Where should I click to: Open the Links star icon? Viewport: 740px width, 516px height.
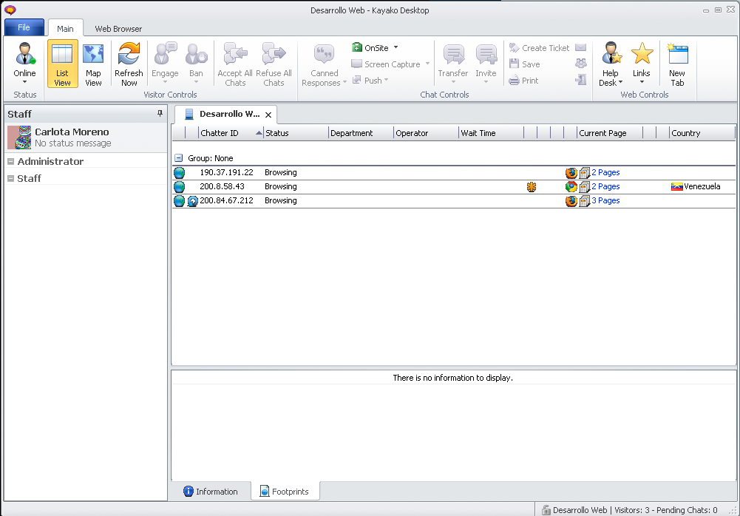(x=642, y=55)
